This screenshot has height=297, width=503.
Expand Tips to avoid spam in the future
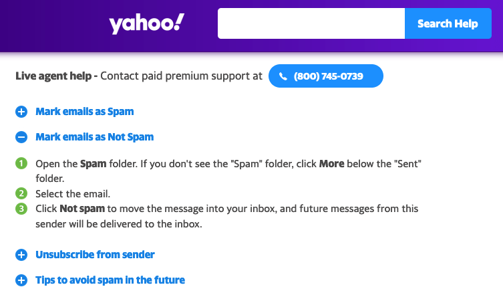(110, 280)
